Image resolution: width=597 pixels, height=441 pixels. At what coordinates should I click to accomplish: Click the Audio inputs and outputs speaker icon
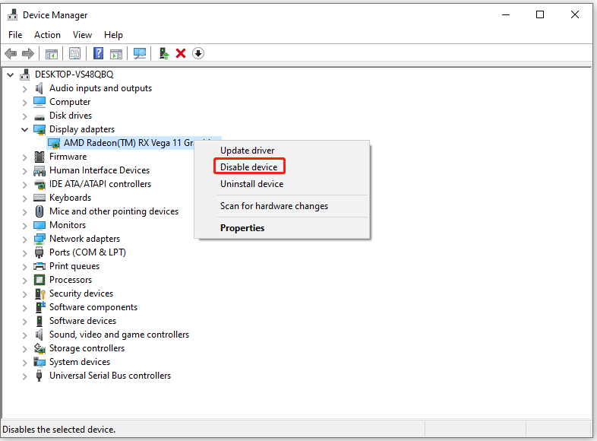click(39, 88)
